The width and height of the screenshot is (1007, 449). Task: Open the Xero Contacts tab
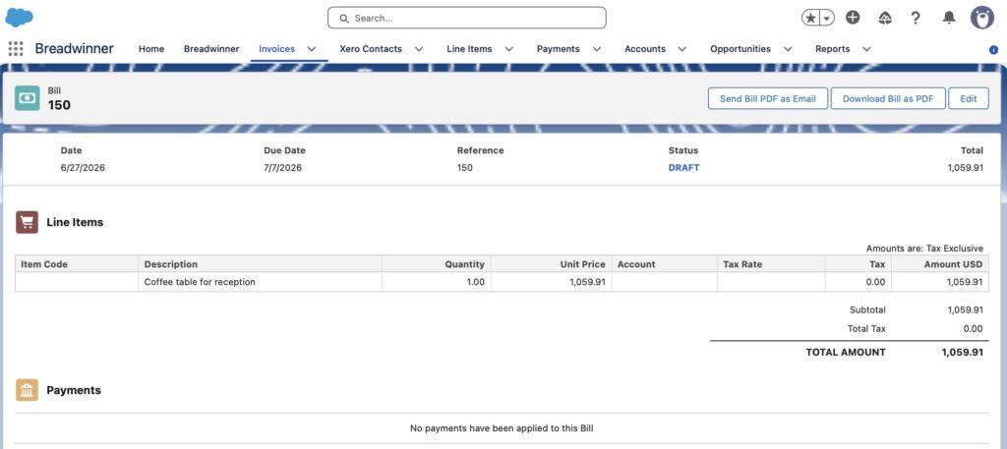click(371, 49)
